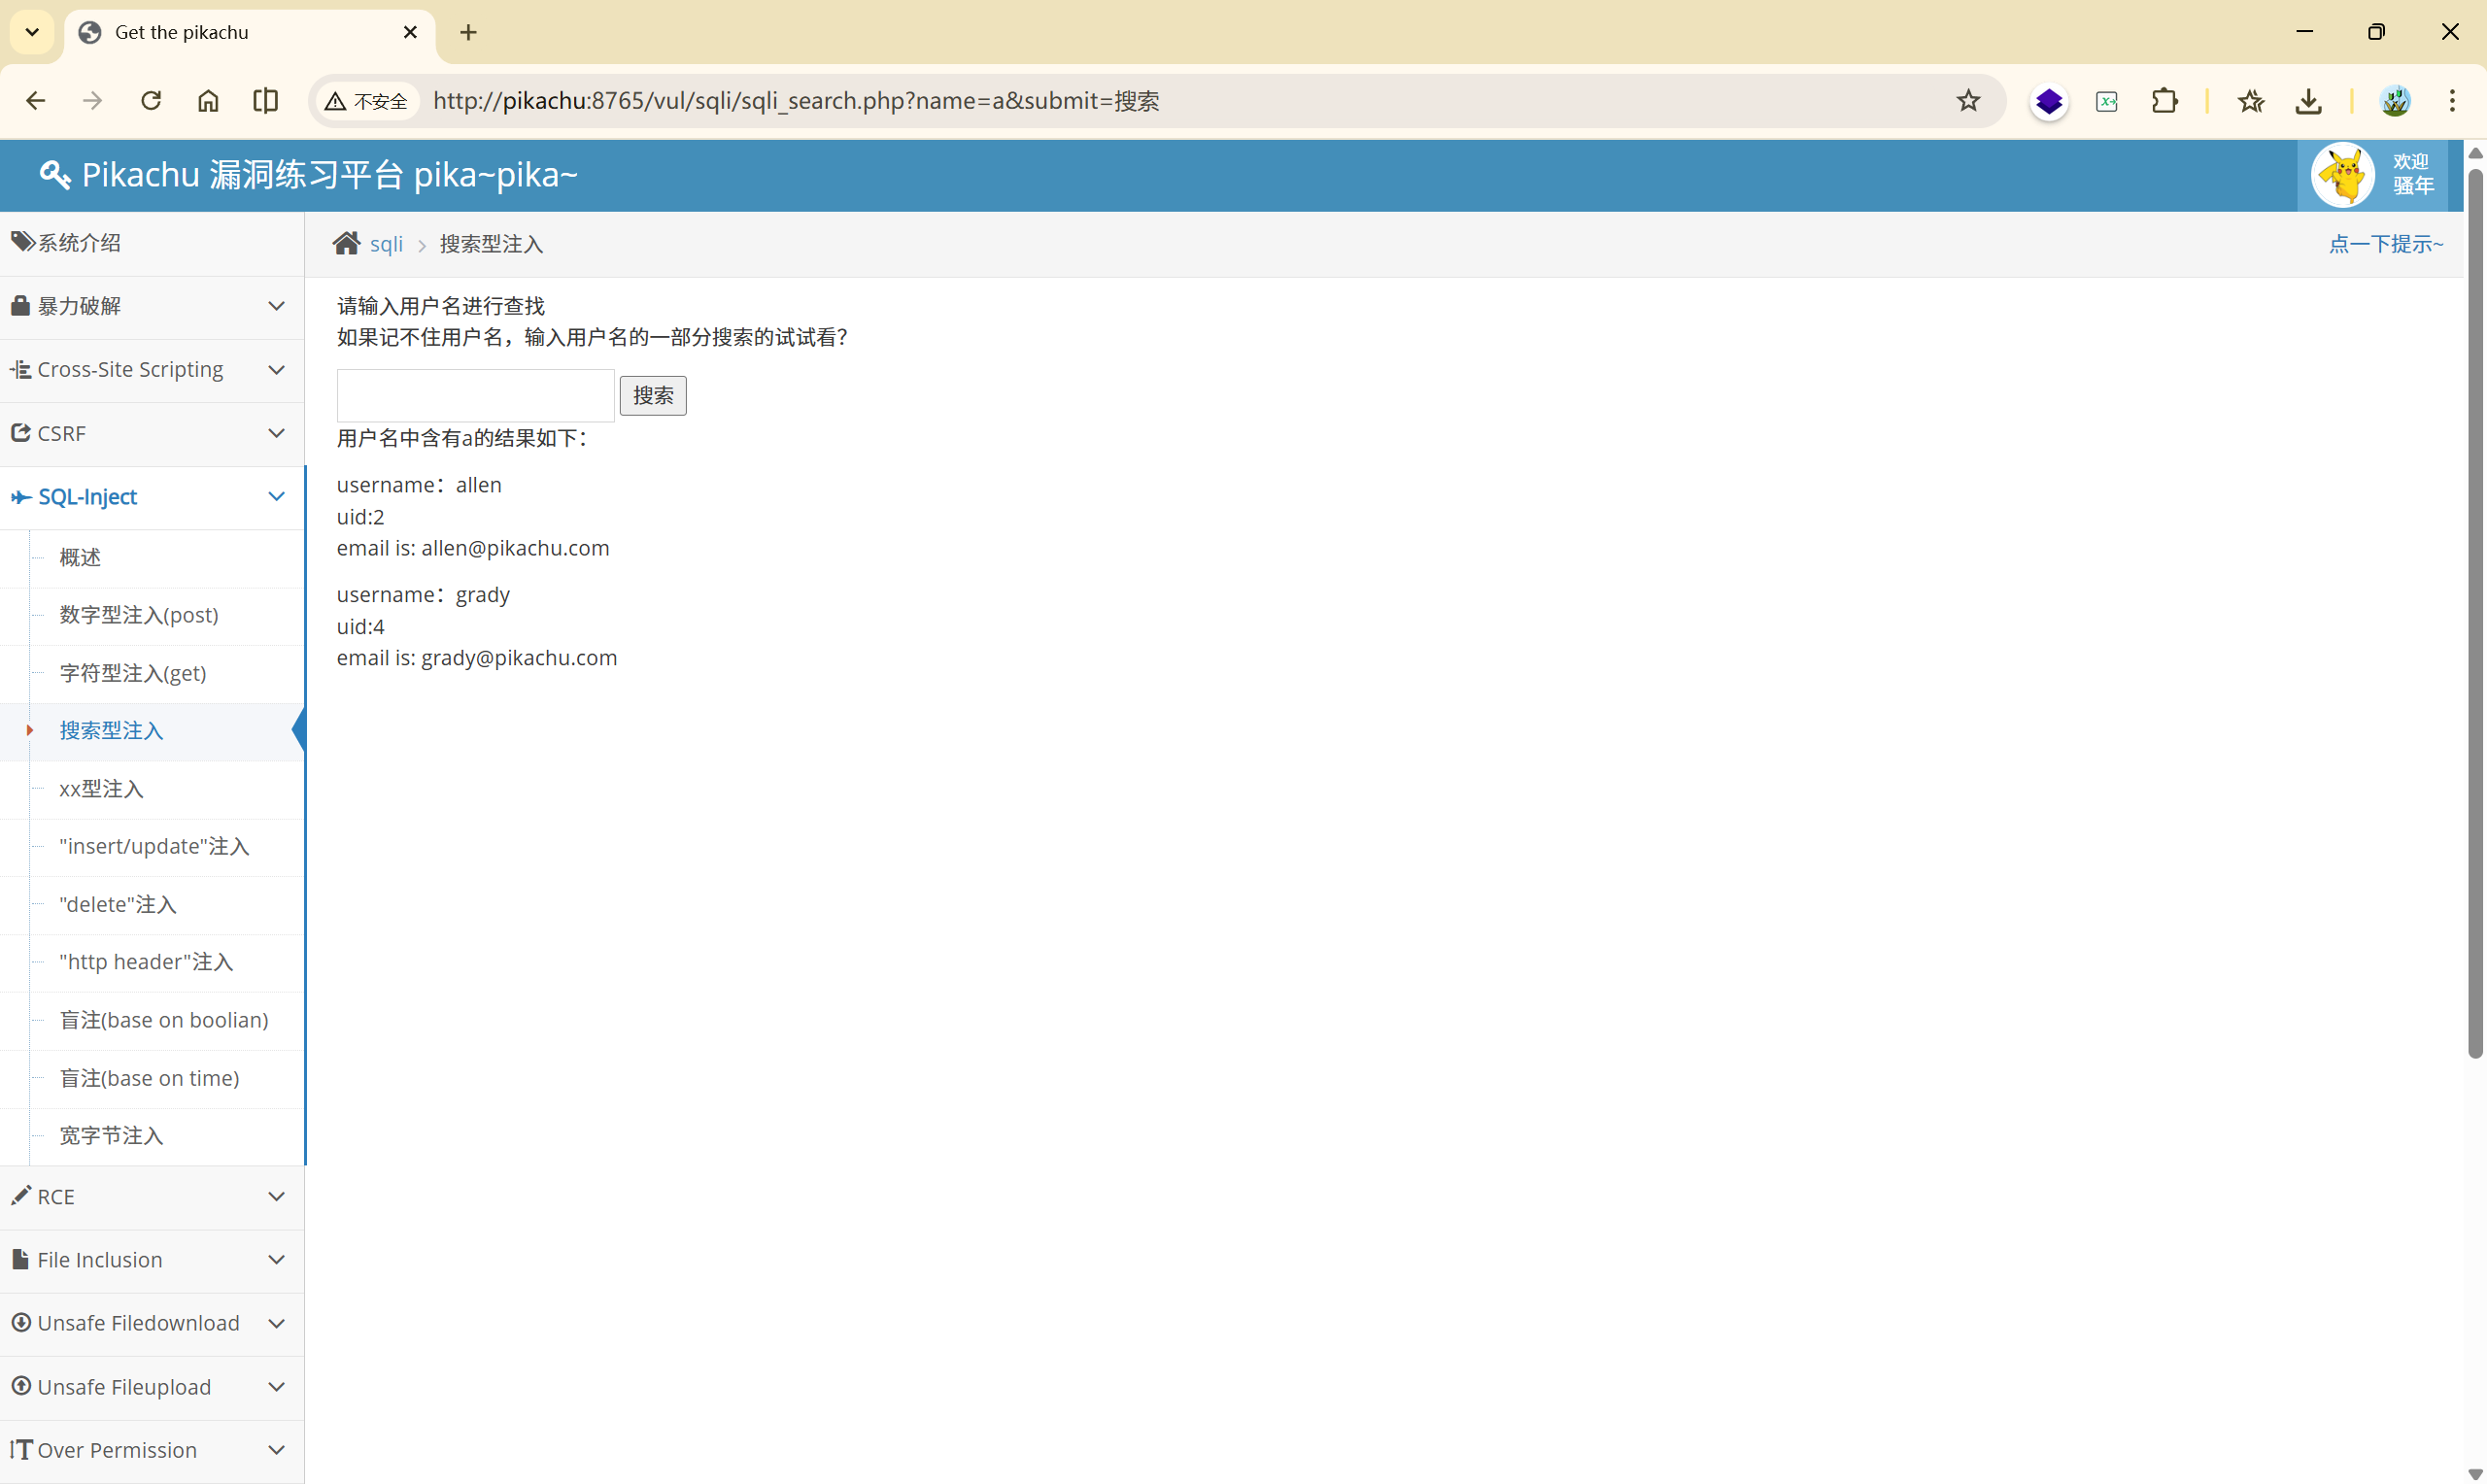Toggle the split screen icon in toolbar

pos(265,100)
